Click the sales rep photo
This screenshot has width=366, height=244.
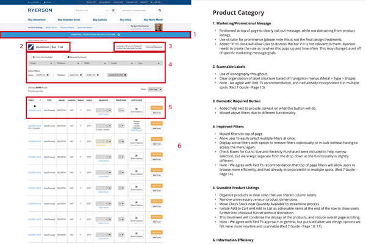click(159, 27)
